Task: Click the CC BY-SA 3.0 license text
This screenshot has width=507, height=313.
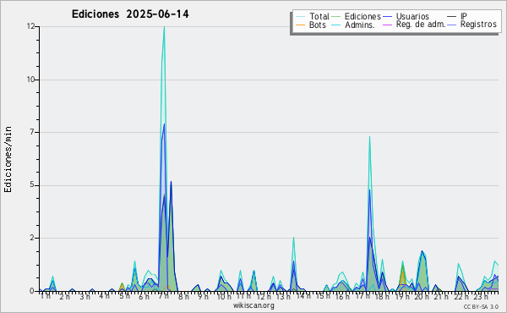Action: [x=481, y=307]
